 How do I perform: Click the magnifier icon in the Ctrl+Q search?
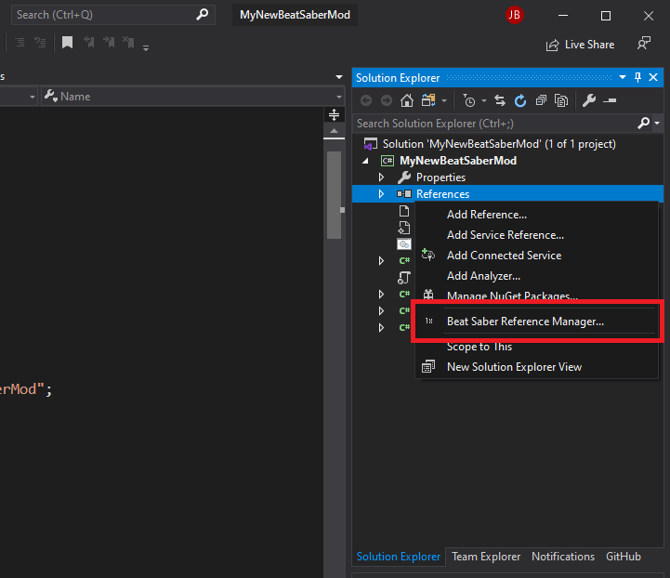point(202,15)
